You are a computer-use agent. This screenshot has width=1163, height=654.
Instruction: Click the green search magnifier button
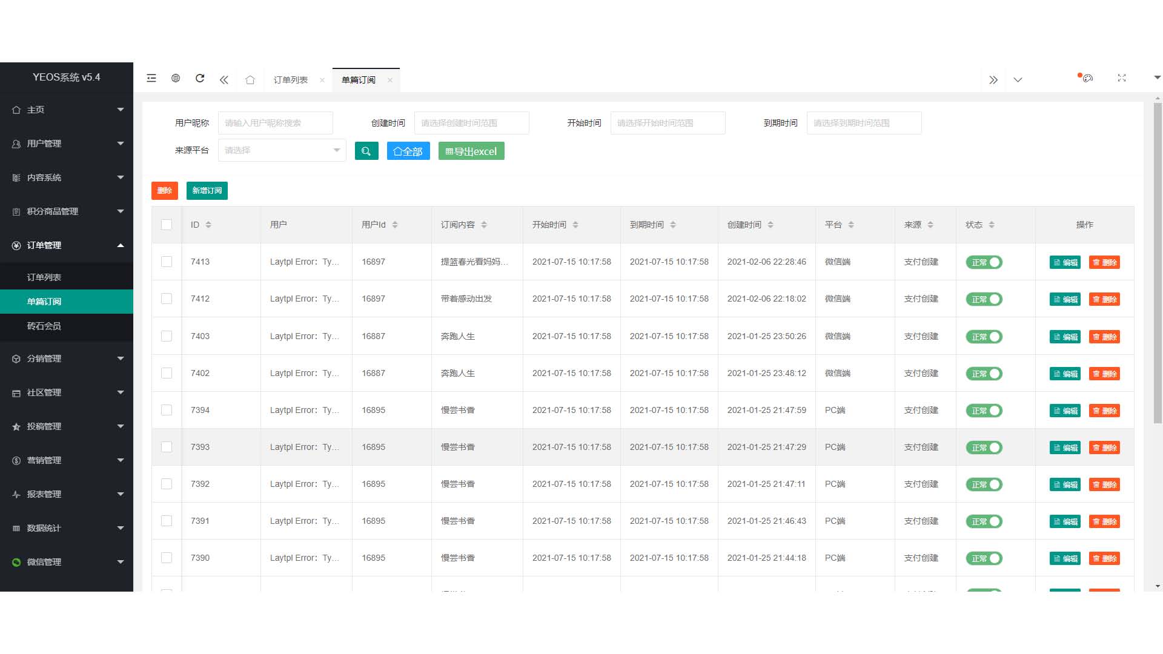click(366, 151)
